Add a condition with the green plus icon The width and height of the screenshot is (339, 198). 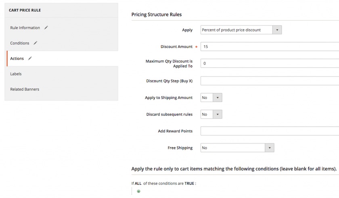click(x=138, y=191)
